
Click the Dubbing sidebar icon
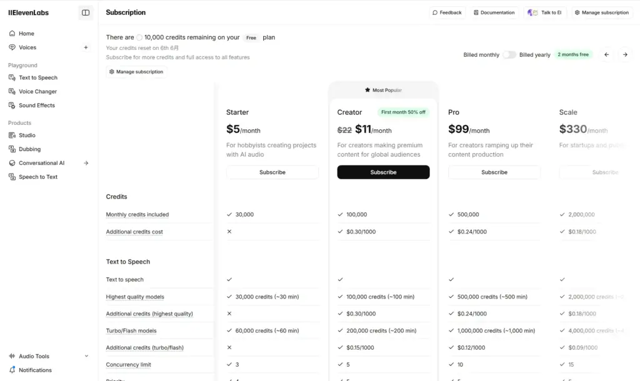pos(12,149)
